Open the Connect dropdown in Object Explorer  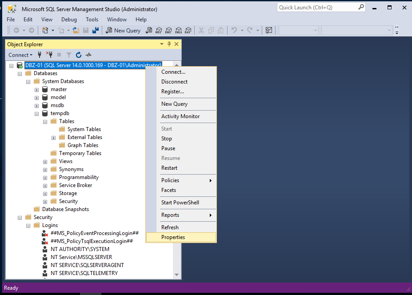pos(20,55)
